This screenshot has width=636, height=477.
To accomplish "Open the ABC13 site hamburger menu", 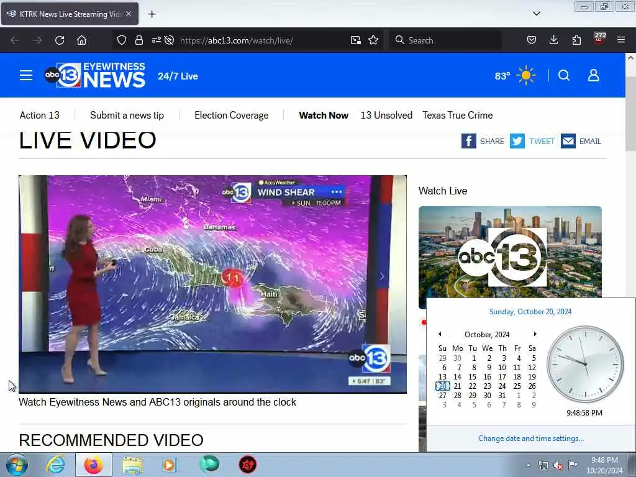I will pyautogui.click(x=26, y=75).
